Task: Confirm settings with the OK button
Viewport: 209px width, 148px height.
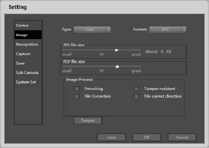Action: pos(147,137)
